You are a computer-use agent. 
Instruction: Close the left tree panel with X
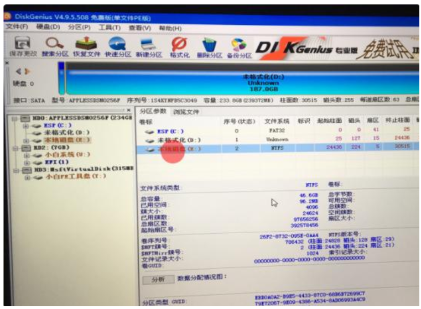(128, 110)
